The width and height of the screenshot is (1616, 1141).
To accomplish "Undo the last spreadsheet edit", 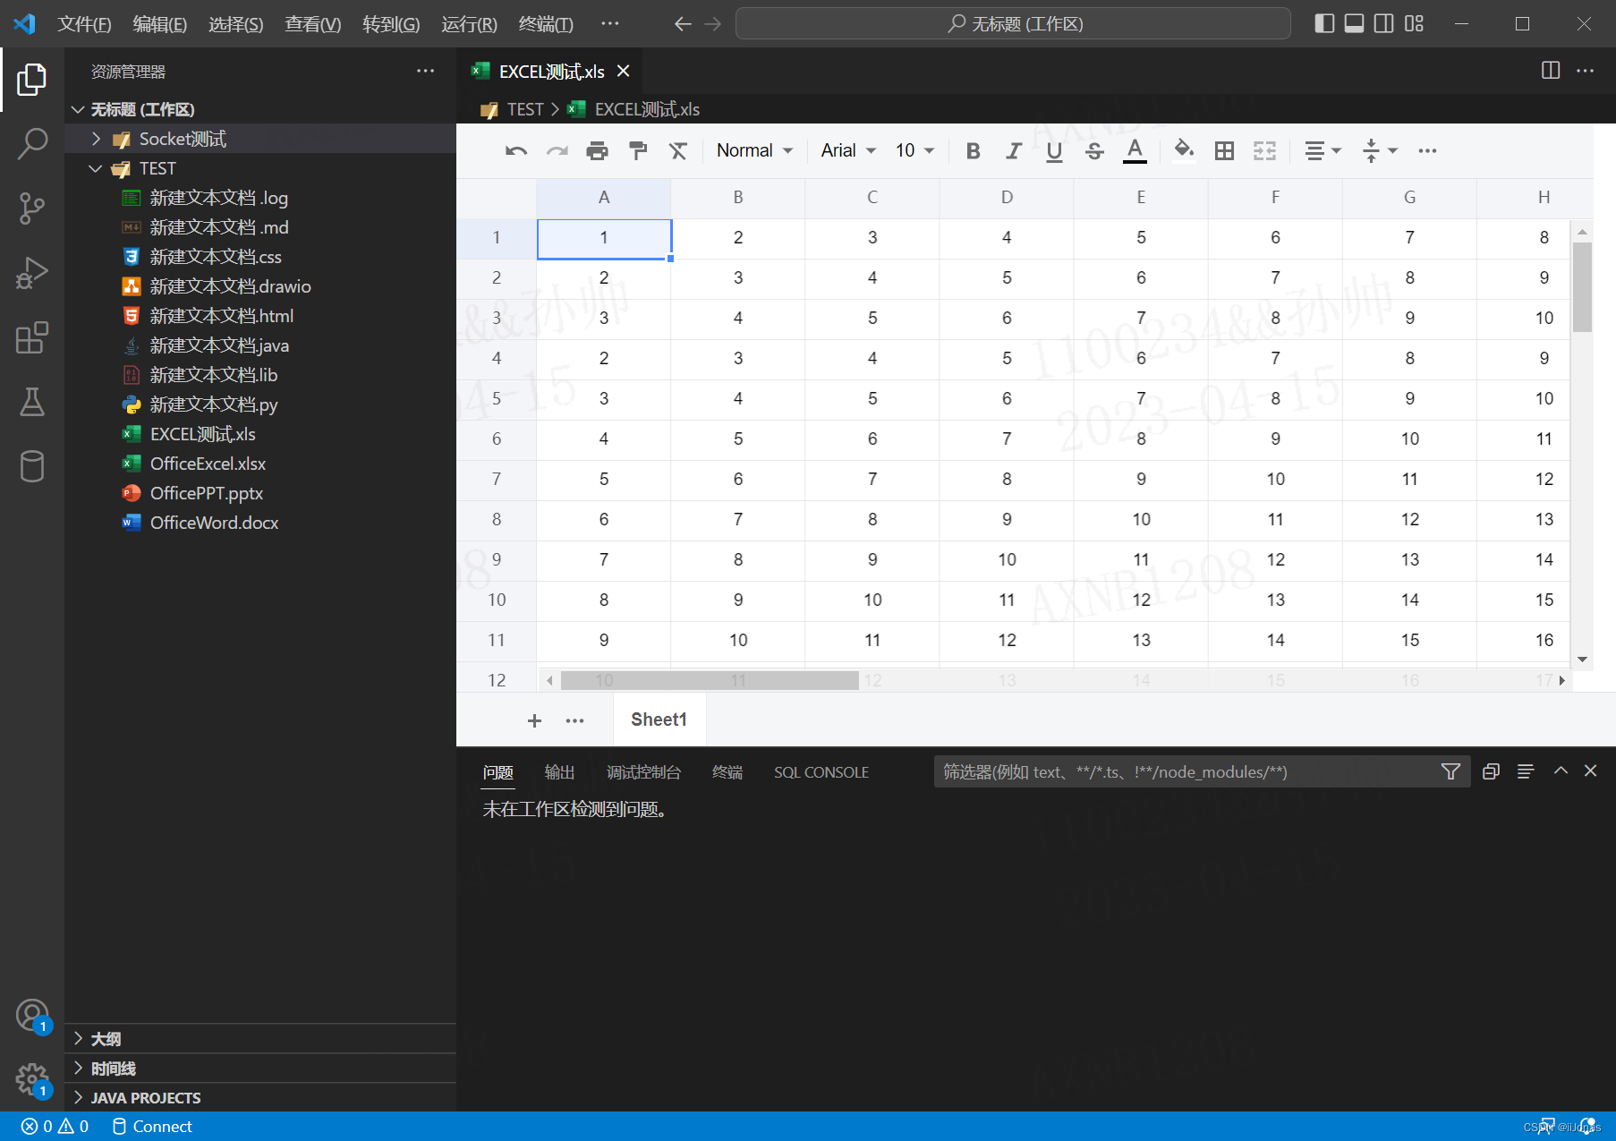I will click(x=515, y=150).
